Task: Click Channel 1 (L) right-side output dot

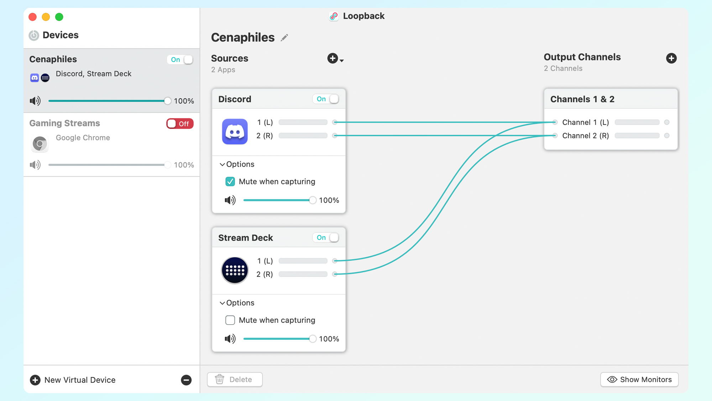Action: pos(667,122)
